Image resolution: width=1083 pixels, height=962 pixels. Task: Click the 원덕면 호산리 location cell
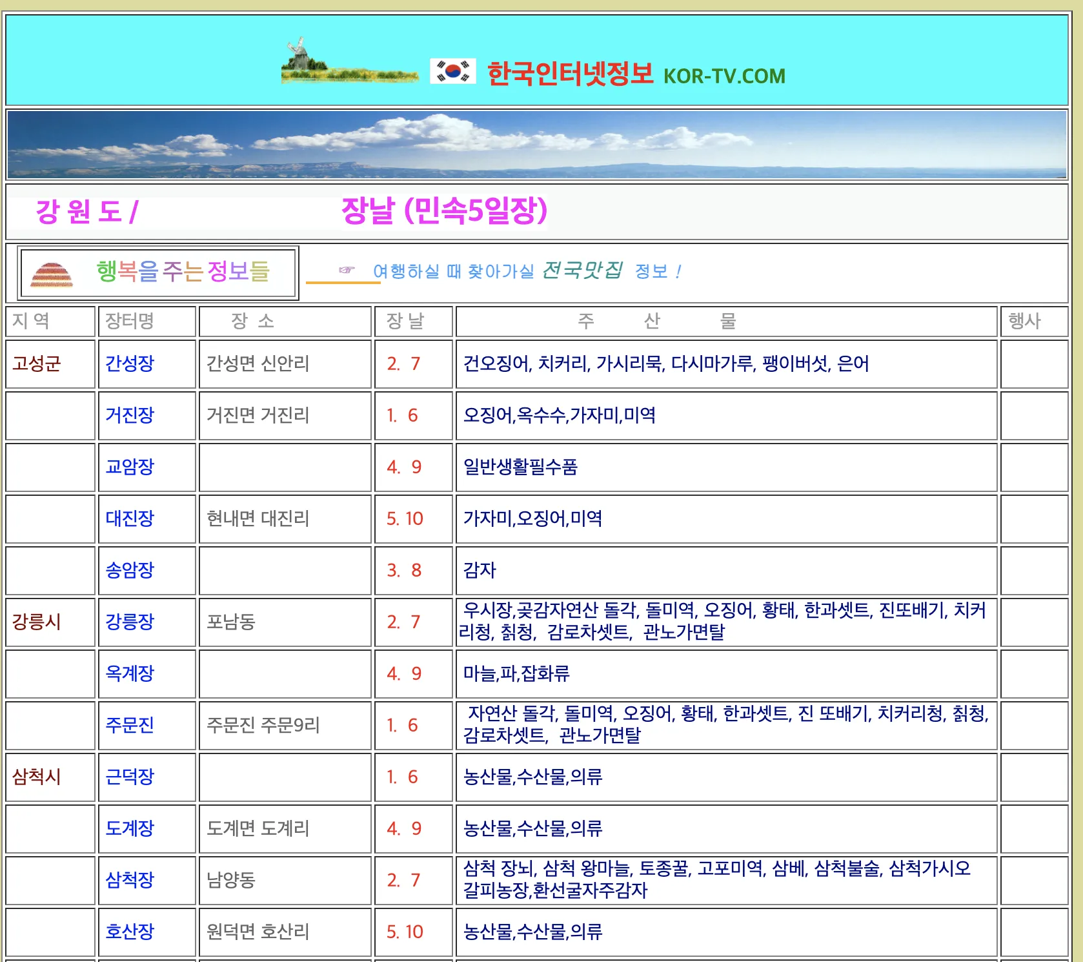[285, 932]
